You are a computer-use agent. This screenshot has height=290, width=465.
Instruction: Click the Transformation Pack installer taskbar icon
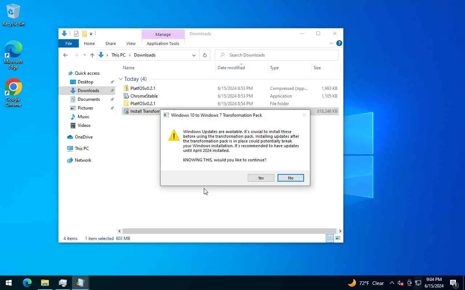click(x=80, y=283)
